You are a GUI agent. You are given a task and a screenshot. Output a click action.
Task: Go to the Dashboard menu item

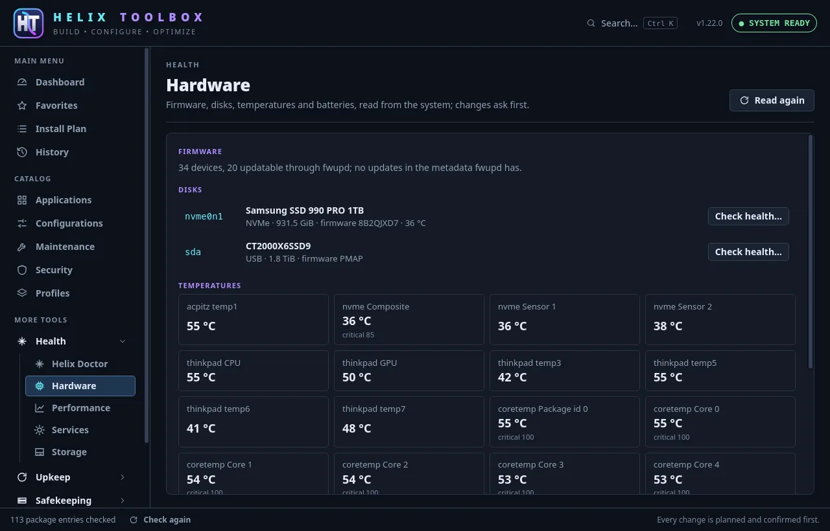pyautogui.click(x=72, y=82)
